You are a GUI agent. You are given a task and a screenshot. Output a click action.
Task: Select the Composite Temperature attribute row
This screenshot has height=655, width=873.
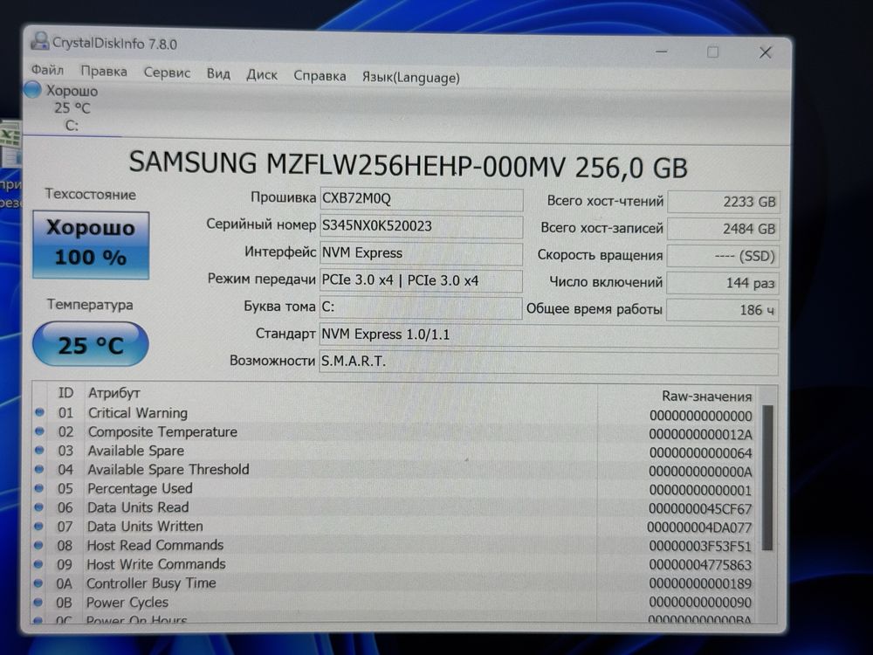[394, 433]
